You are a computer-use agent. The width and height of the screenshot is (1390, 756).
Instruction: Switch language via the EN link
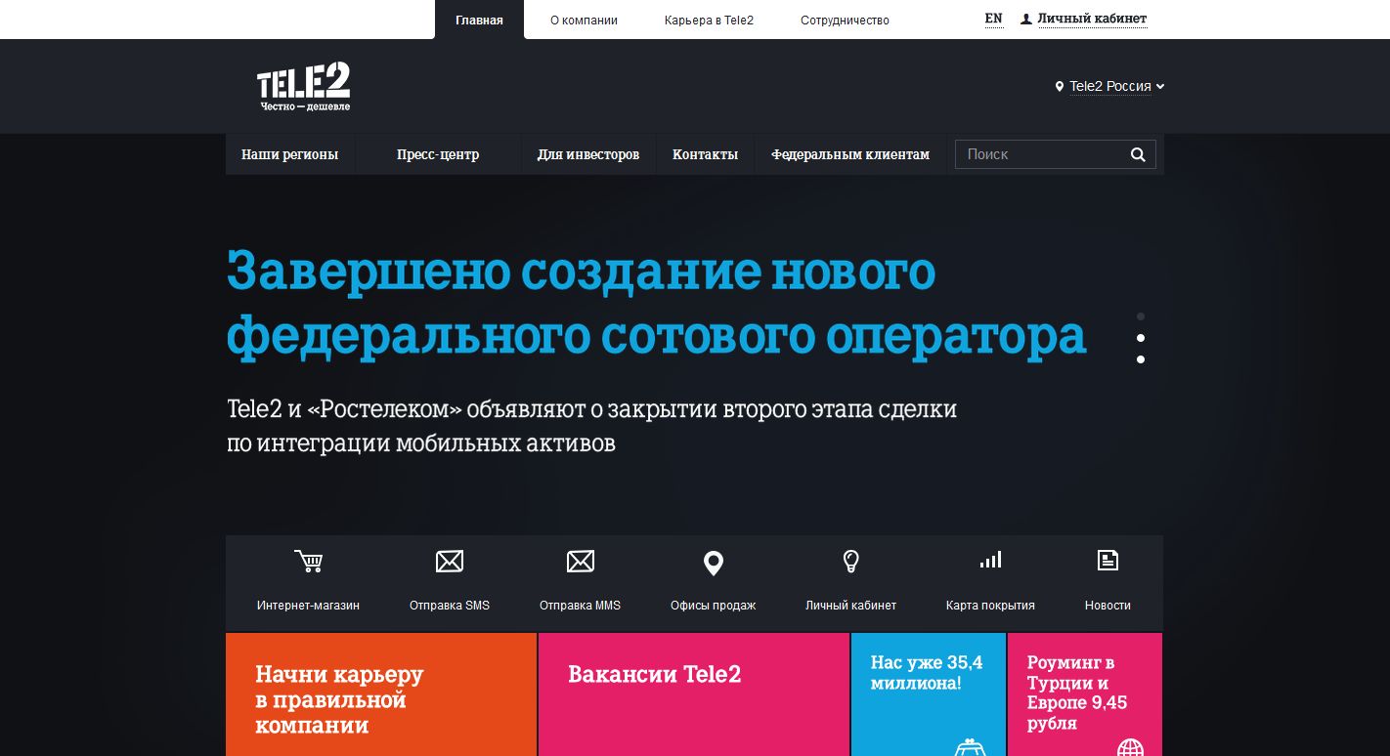point(994,19)
